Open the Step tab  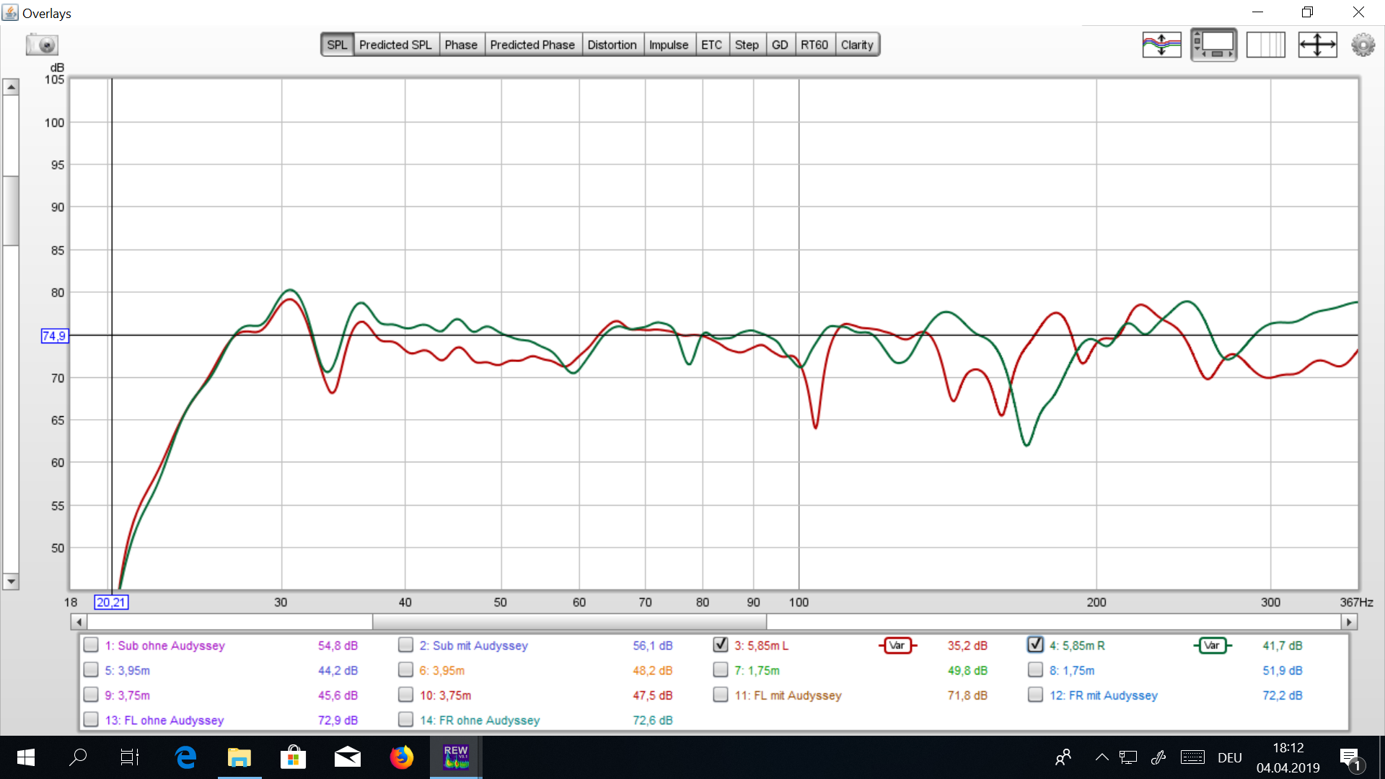tap(747, 45)
